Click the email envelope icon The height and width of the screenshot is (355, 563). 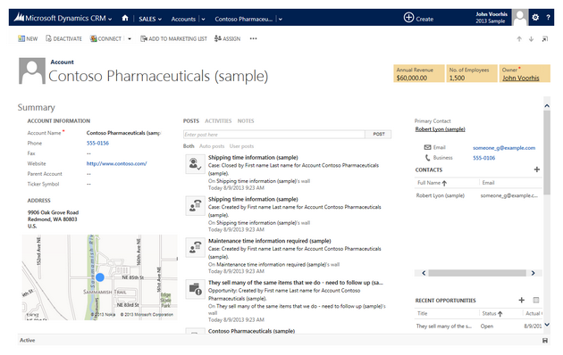coord(427,147)
